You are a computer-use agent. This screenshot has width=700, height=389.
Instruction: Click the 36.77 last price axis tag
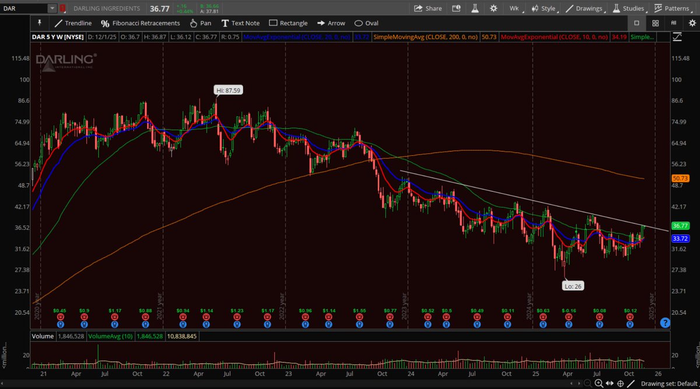coord(681,226)
